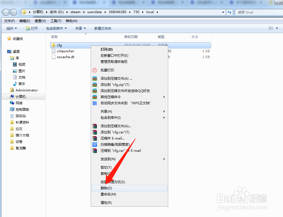Click the shield icon beside 扫描病毒(电脑管家)

coord(95,144)
